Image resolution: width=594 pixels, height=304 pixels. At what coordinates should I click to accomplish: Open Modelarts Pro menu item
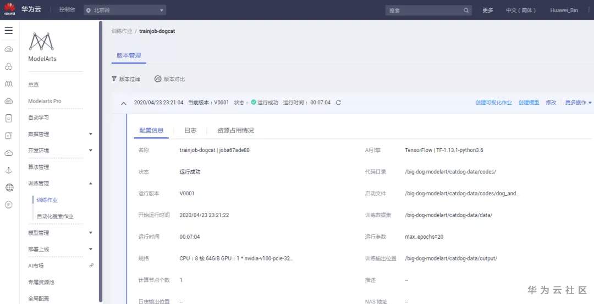[45, 102]
